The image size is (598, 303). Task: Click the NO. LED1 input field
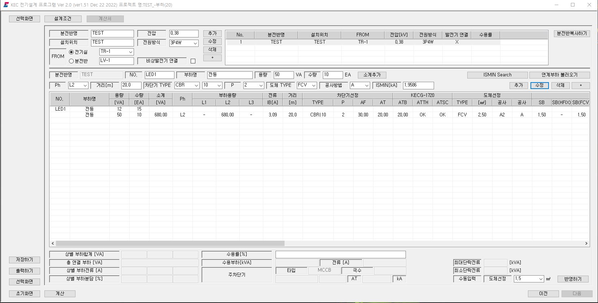159,75
